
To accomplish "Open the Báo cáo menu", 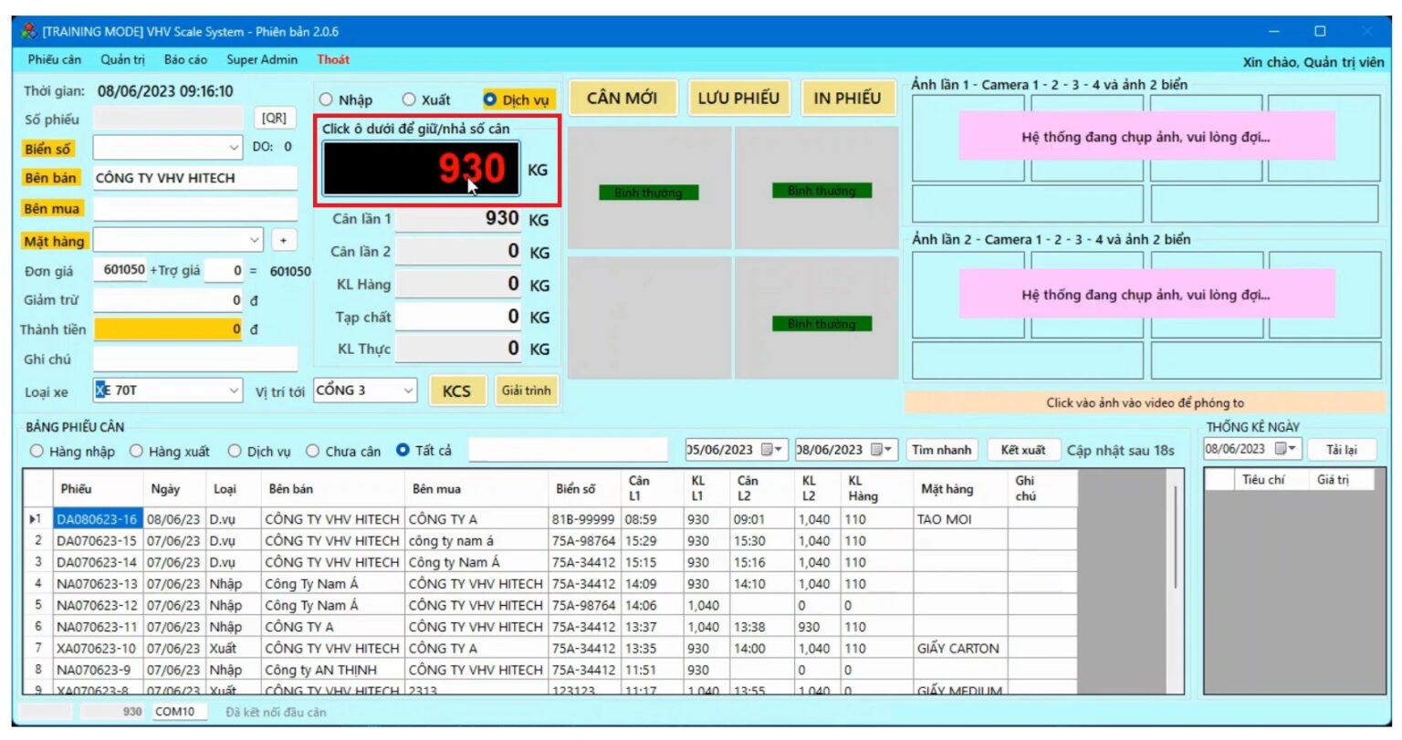I will [185, 59].
